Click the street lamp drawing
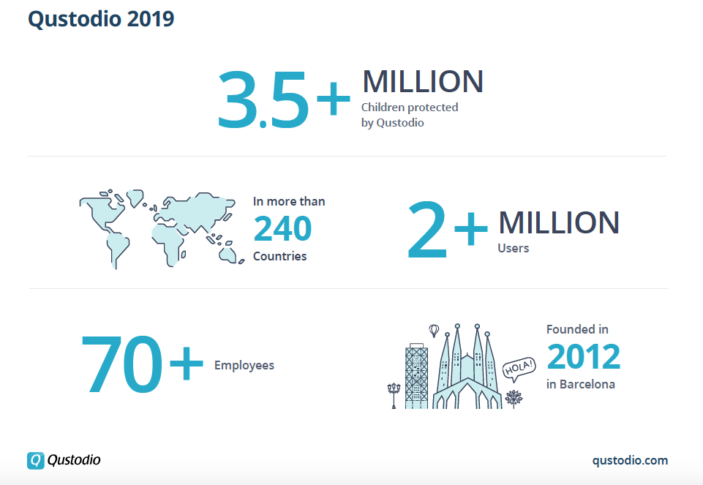Image resolution: width=703 pixels, height=485 pixels. click(x=394, y=395)
